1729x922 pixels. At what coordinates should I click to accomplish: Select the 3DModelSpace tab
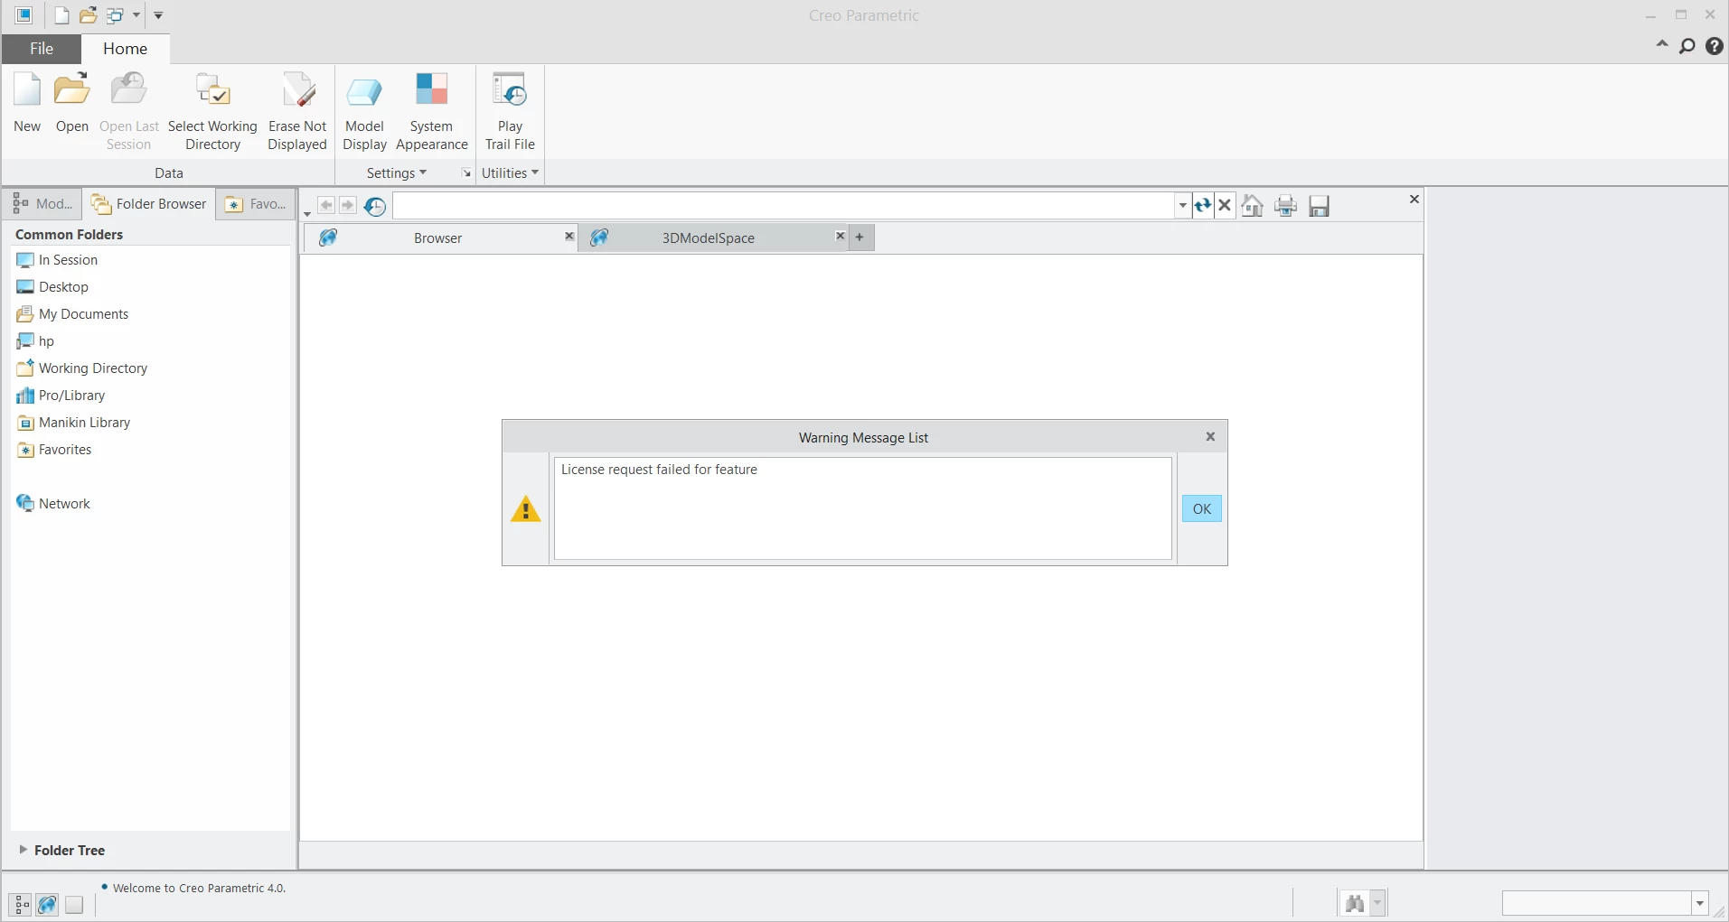708,238
